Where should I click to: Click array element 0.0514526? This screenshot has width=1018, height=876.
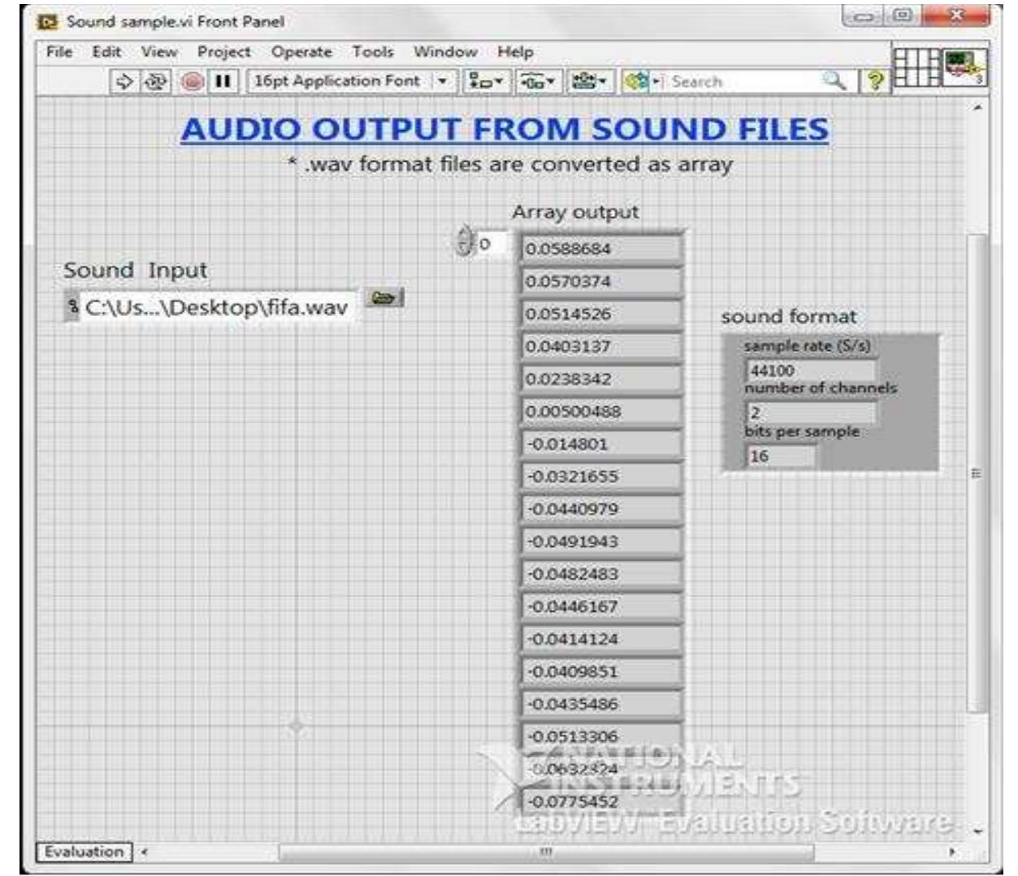(600, 314)
